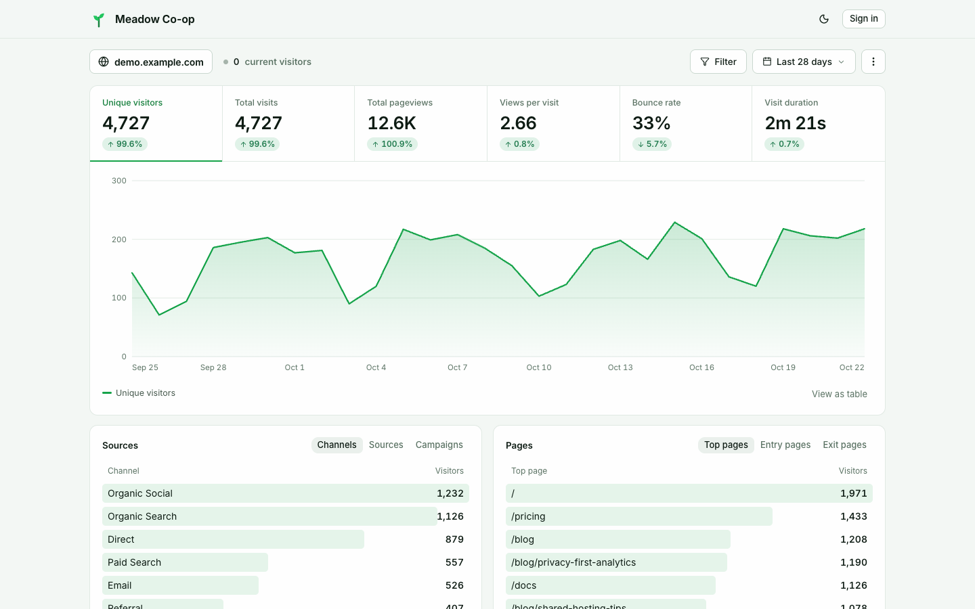This screenshot has height=609, width=975.
Task: Switch to the Exit pages tab
Action: 844,445
